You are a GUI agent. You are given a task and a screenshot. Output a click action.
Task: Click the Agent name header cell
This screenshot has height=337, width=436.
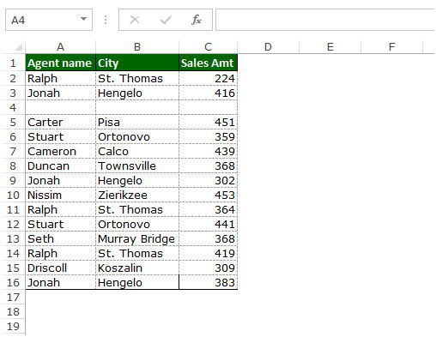coord(60,63)
